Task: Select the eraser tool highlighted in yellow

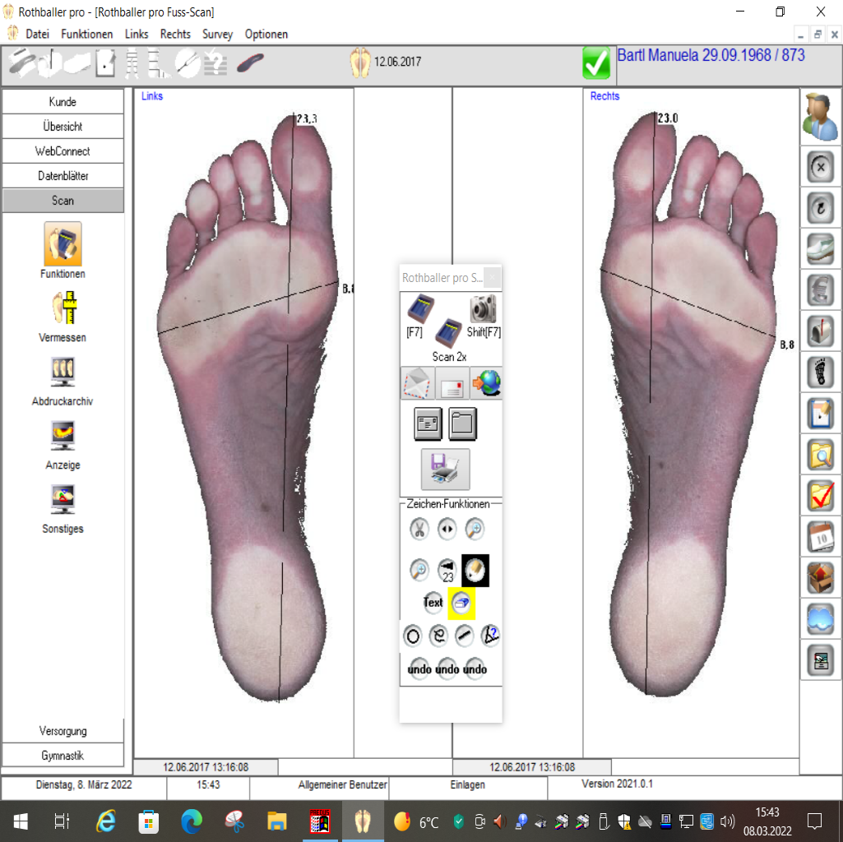Action: (461, 603)
